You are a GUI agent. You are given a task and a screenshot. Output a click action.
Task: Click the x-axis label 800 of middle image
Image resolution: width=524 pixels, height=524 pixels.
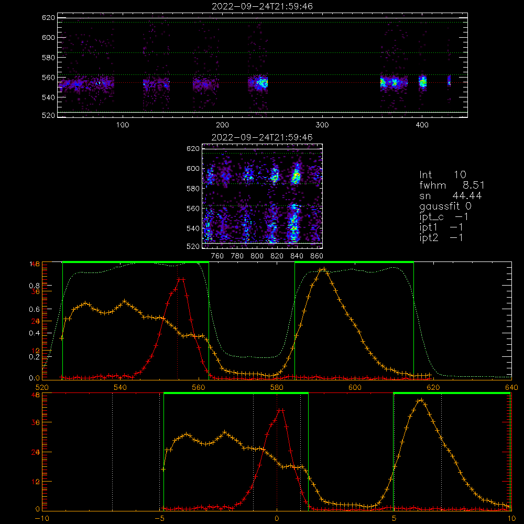(257, 256)
